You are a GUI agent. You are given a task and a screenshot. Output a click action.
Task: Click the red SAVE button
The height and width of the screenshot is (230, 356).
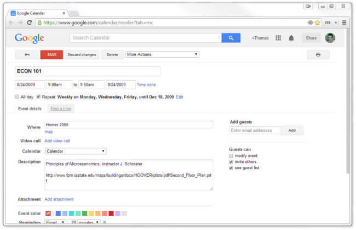(x=52, y=54)
